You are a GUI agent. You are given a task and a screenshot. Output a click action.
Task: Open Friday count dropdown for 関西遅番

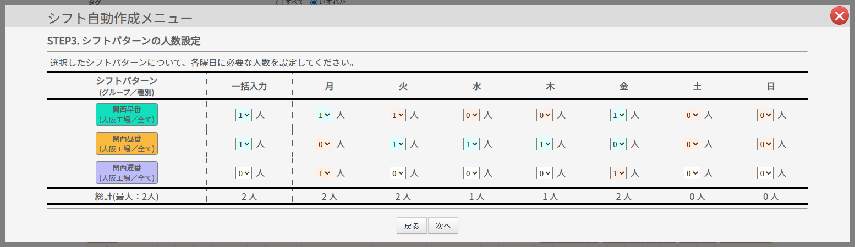tap(618, 173)
